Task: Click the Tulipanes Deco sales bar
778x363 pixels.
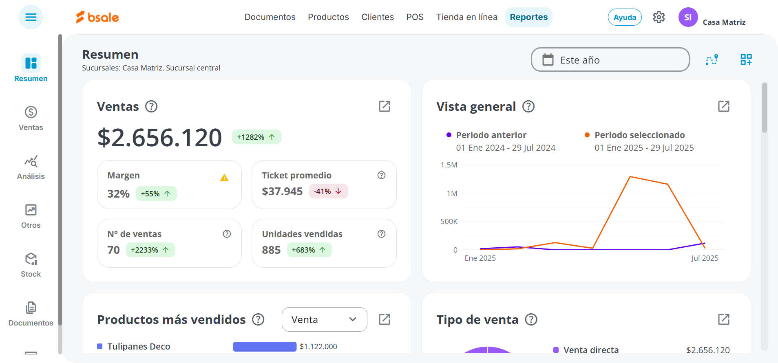Action: 265,347
